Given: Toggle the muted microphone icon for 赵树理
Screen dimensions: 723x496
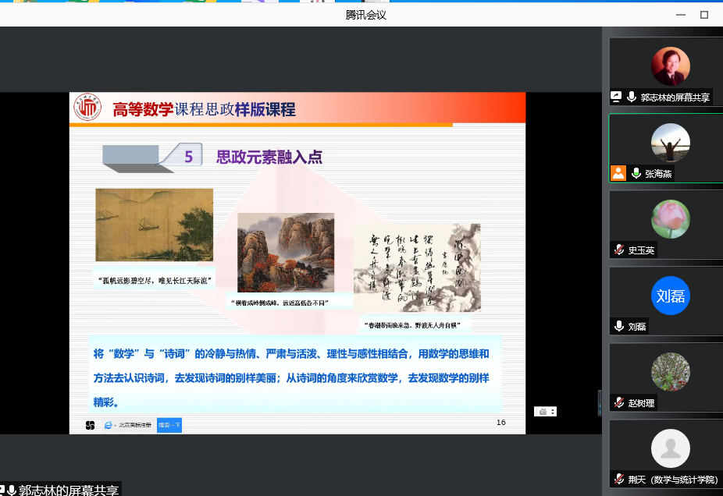Looking at the screenshot, I should 618,403.
